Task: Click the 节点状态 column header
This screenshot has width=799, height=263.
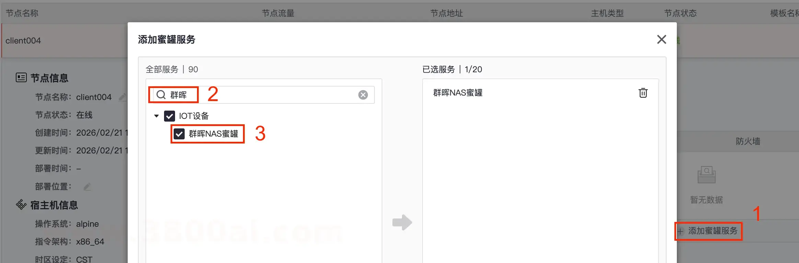Action: click(x=680, y=13)
